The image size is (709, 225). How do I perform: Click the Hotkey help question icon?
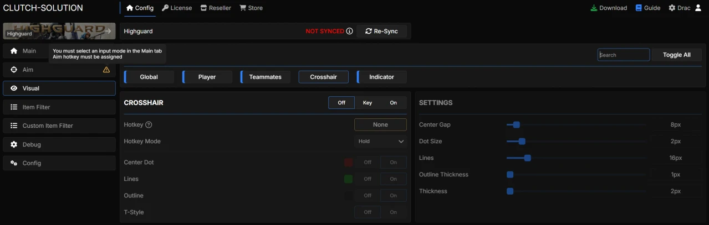[149, 125]
